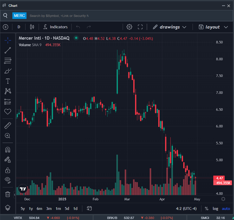The image size is (234, 220).
Task: Click the chart panel icon beside title
Action: coord(4,5)
